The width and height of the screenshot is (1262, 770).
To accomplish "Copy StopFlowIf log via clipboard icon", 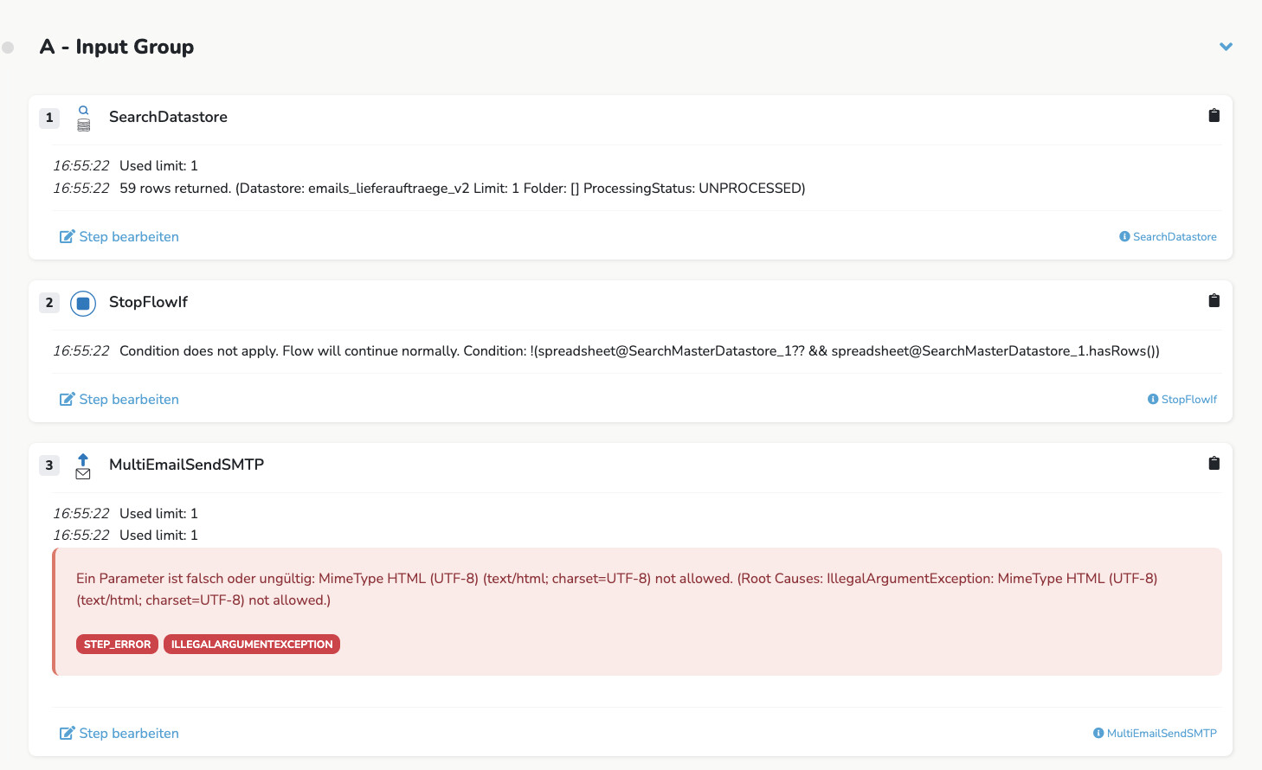I will point(1214,300).
